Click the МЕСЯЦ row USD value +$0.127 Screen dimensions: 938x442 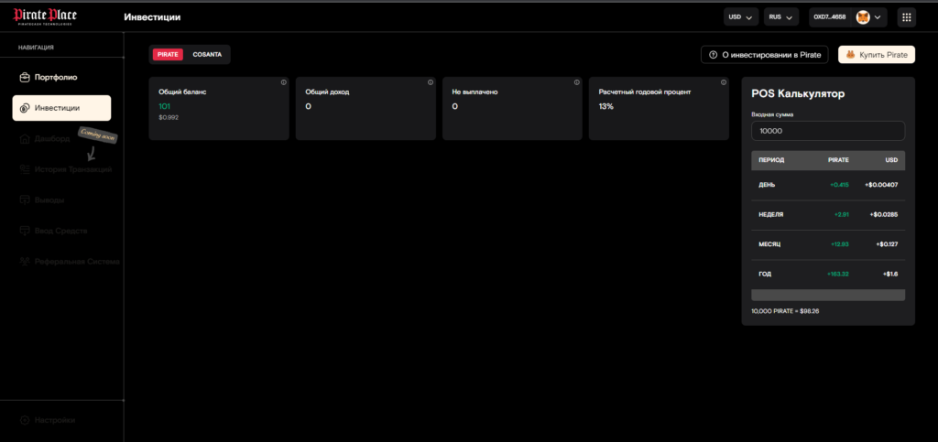pyautogui.click(x=887, y=244)
